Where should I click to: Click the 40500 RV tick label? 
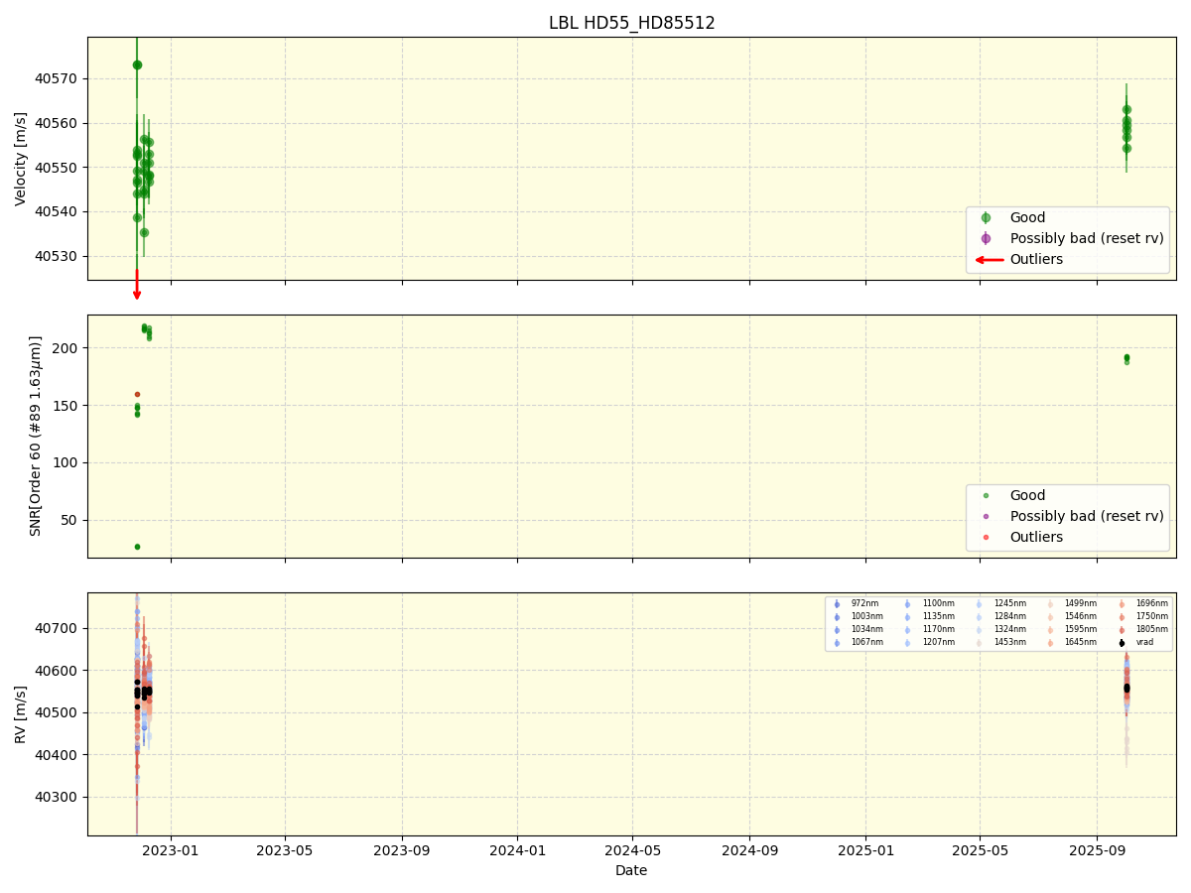[58, 712]
